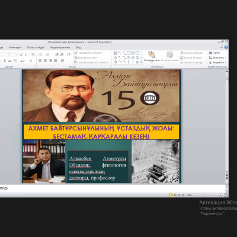This screenshot has height=237, width=237.
Task: Click the Выровнять текст button
Action: coord(87,57)
